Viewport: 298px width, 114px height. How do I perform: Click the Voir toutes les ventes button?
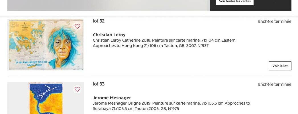point(235,2)
